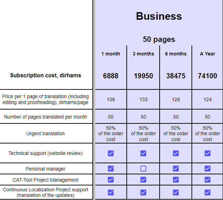223x200 pixels.
Task: Select the Subscription cost, dirhams row label
Action: point(46,75)
